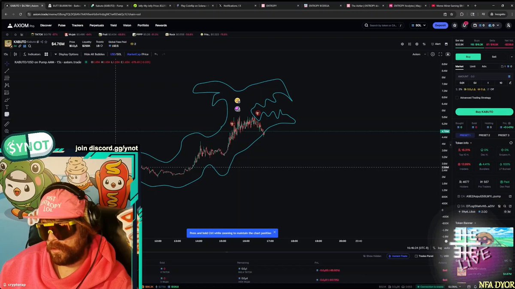Toggle Show Hidden positions

point(372,256)
